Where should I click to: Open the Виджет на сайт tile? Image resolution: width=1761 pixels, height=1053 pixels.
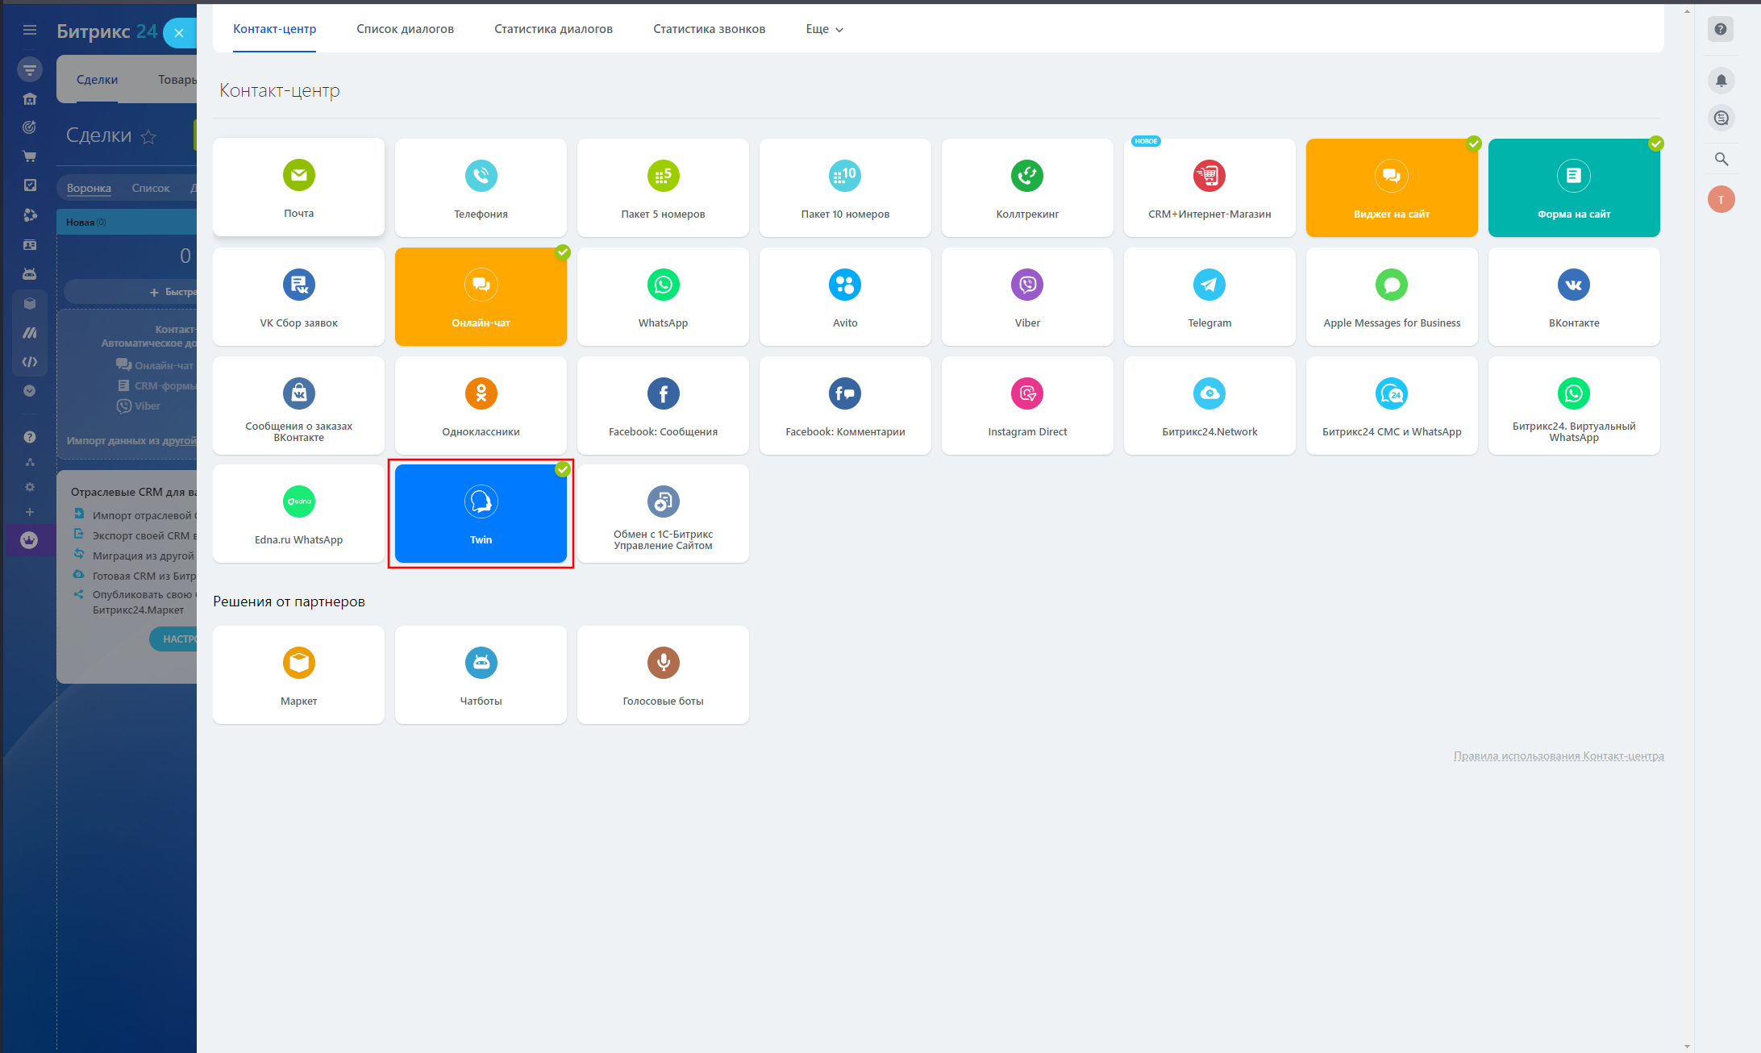coord(1392,187)
